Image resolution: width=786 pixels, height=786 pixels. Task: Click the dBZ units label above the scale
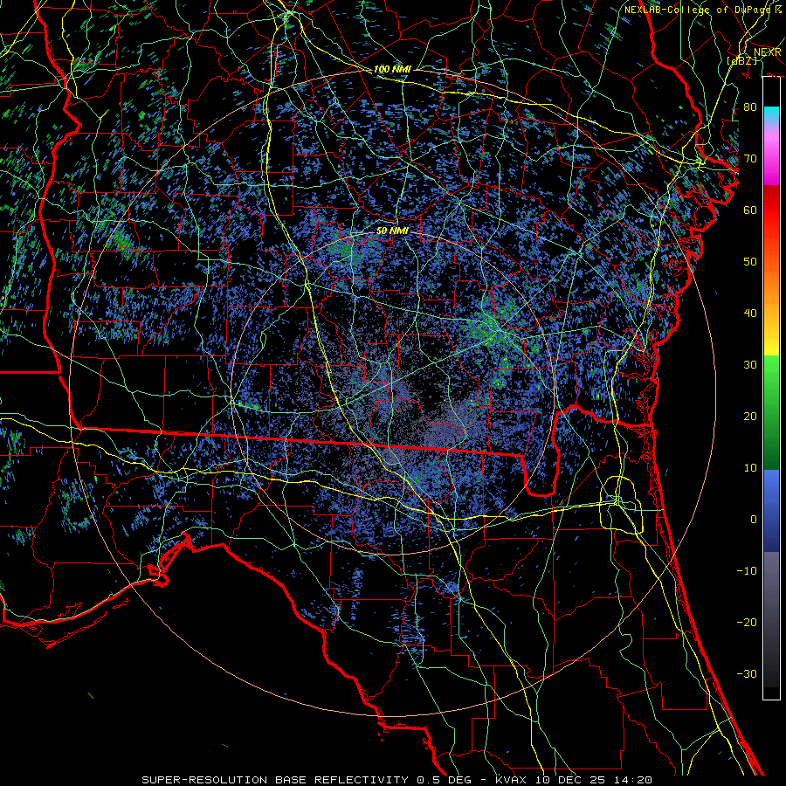point(741,60)
